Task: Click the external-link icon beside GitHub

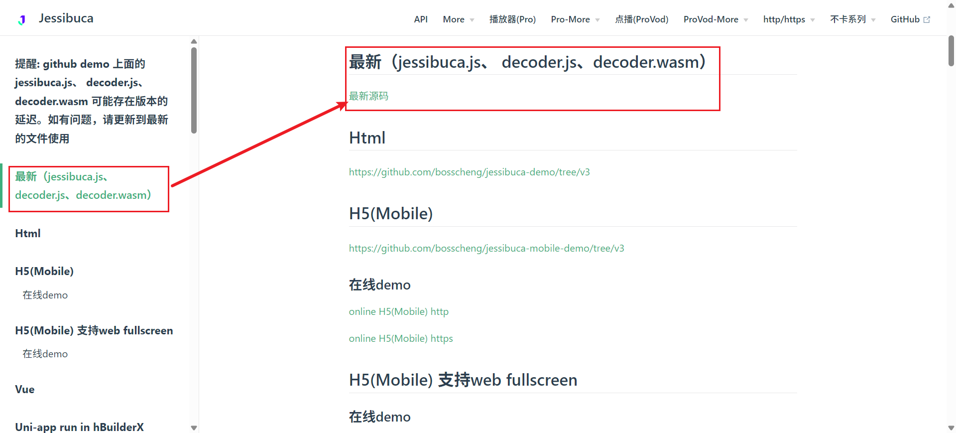Action: tap(927, 20)
